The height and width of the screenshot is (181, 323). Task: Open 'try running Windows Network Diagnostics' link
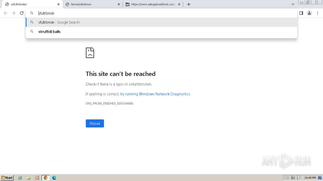click(x=155, y=94)
